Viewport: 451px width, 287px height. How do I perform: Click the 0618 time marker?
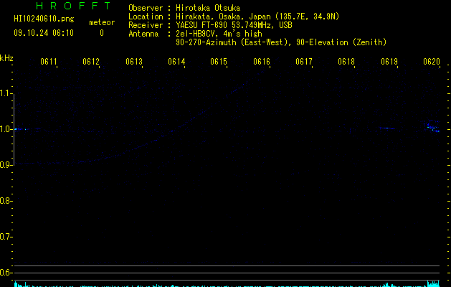point(346,62)
